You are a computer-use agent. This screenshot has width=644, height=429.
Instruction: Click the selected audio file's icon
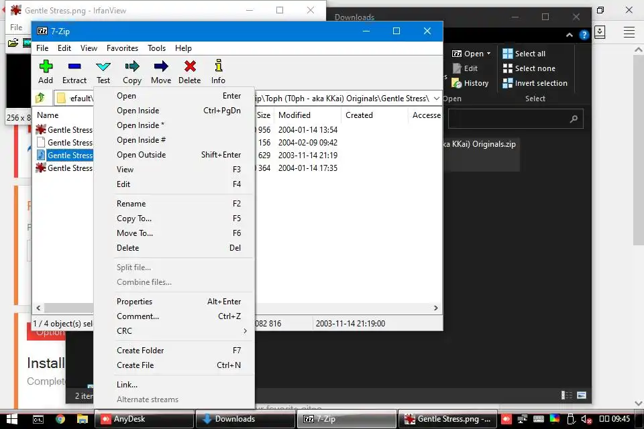(41, 156)
